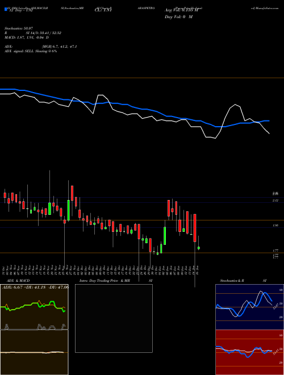Click the 'Intra Day Trading Price & MR' heading
The image size is (284, 375).
click(x=105, y=281)
